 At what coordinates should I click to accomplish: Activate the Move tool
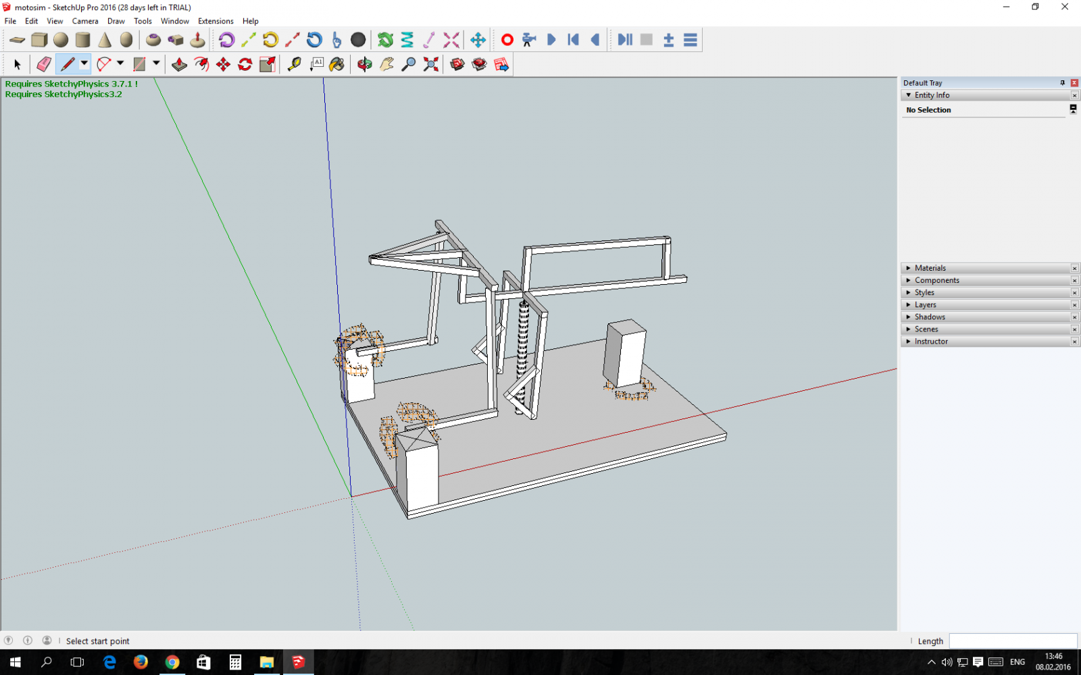click(223, 64)
